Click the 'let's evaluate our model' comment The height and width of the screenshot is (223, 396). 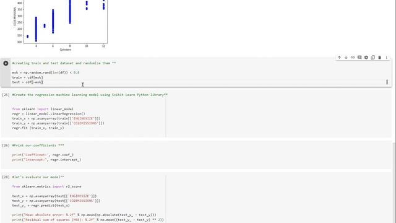click(38, 177)
